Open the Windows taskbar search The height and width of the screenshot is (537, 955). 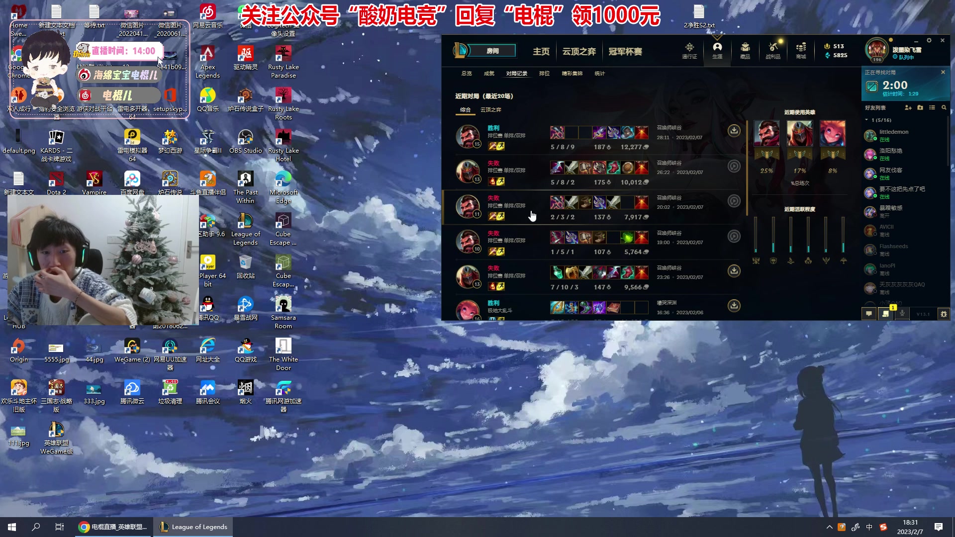point(36,527)
